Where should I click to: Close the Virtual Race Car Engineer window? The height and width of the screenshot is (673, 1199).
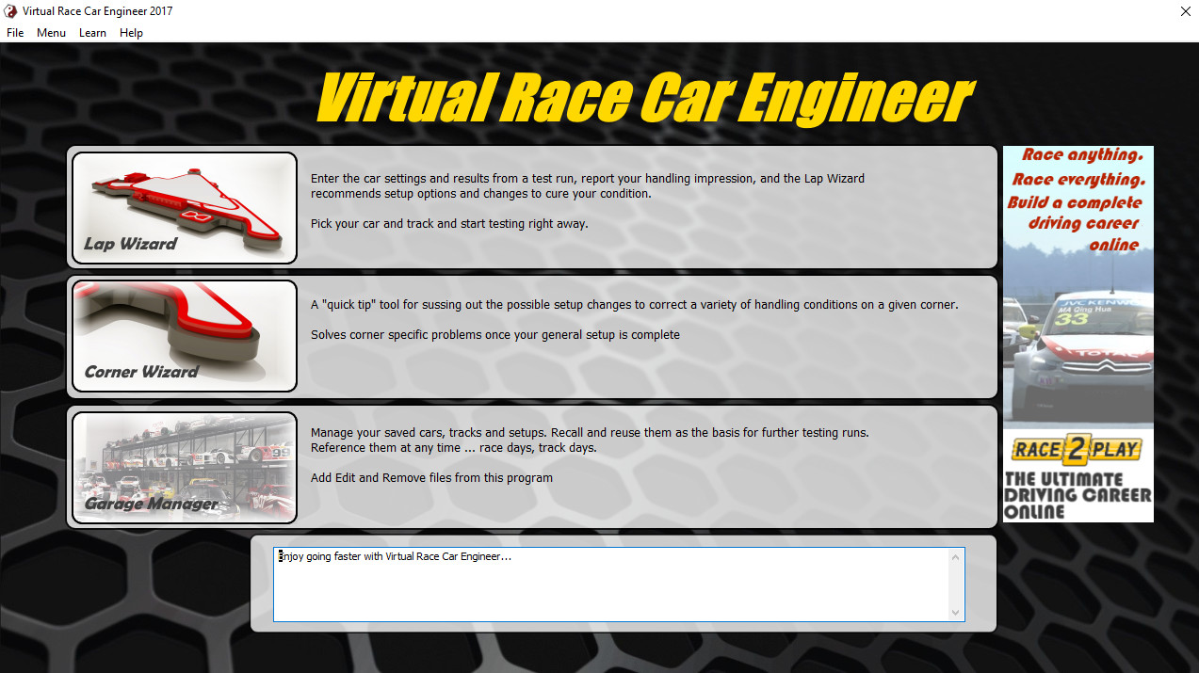tap(1185, 11)
